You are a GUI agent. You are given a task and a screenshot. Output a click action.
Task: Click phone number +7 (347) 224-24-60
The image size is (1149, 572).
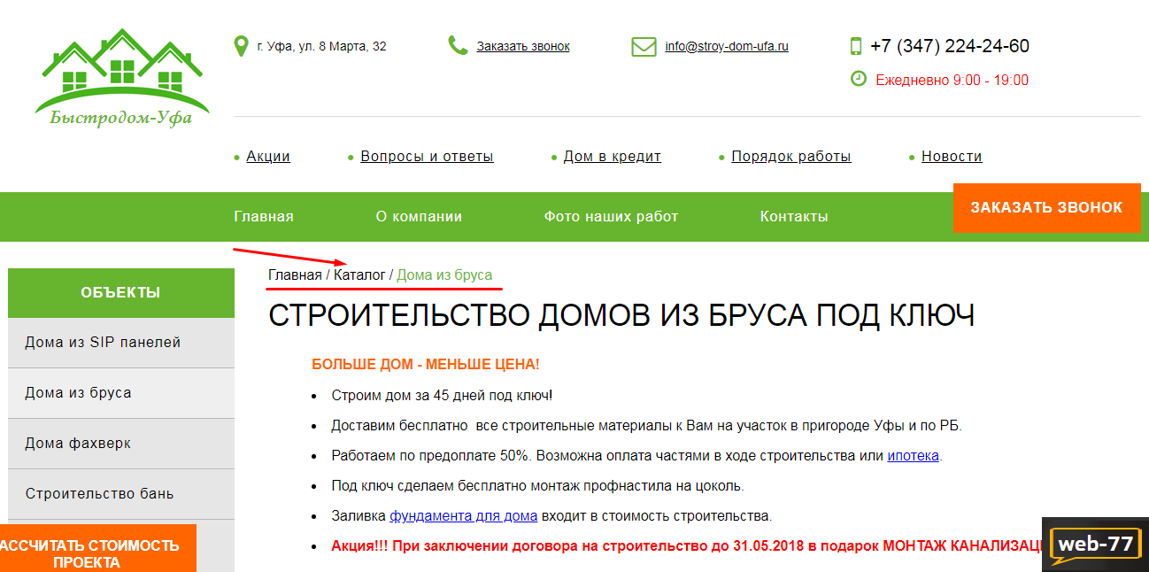coord(950,46)
